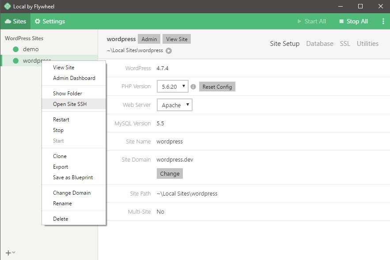Maximize the Local by Flywheel window
The image size is (390, 260).
click(360, 6)
